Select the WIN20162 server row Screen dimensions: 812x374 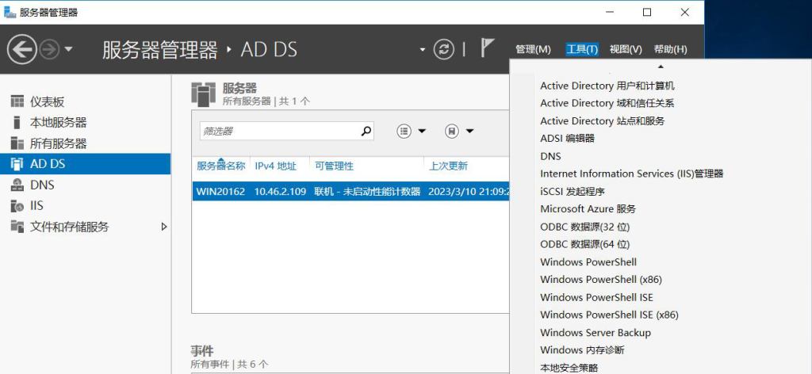click(350, 192)
